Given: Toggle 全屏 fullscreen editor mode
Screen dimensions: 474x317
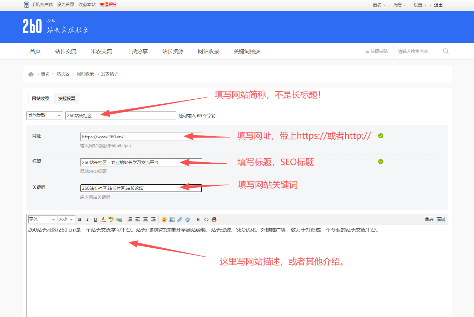Looking at the screenshot, I should [x=429, y=219].
